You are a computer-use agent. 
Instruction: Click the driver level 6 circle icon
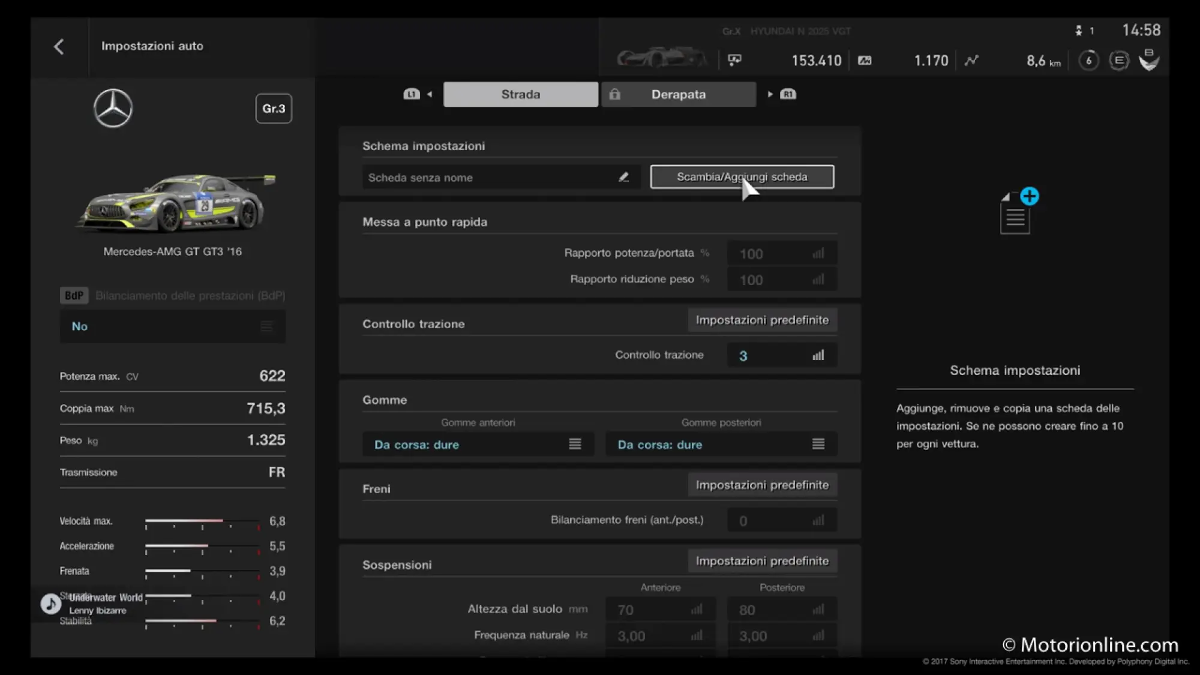point(1088,61)
